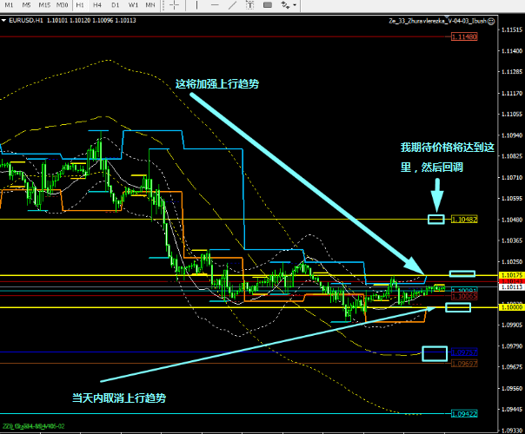Switch chart to M1 timeframe
Screen dimensions: 525x434
pyautogui.click(x=7, y=5)
